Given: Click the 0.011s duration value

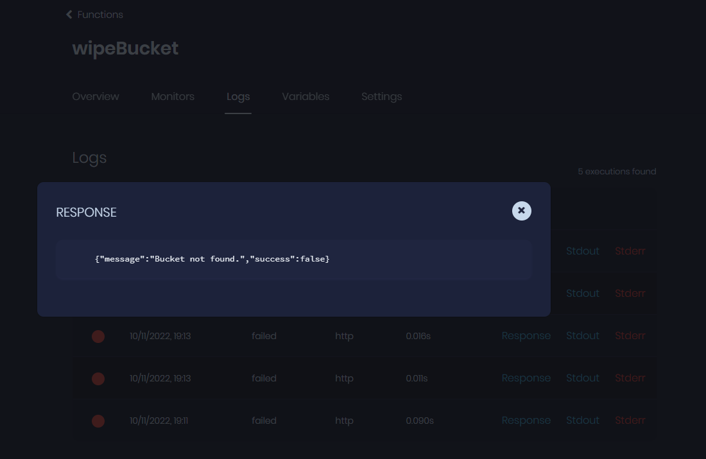Looking at the screenshot, I should tap(417, 378).
